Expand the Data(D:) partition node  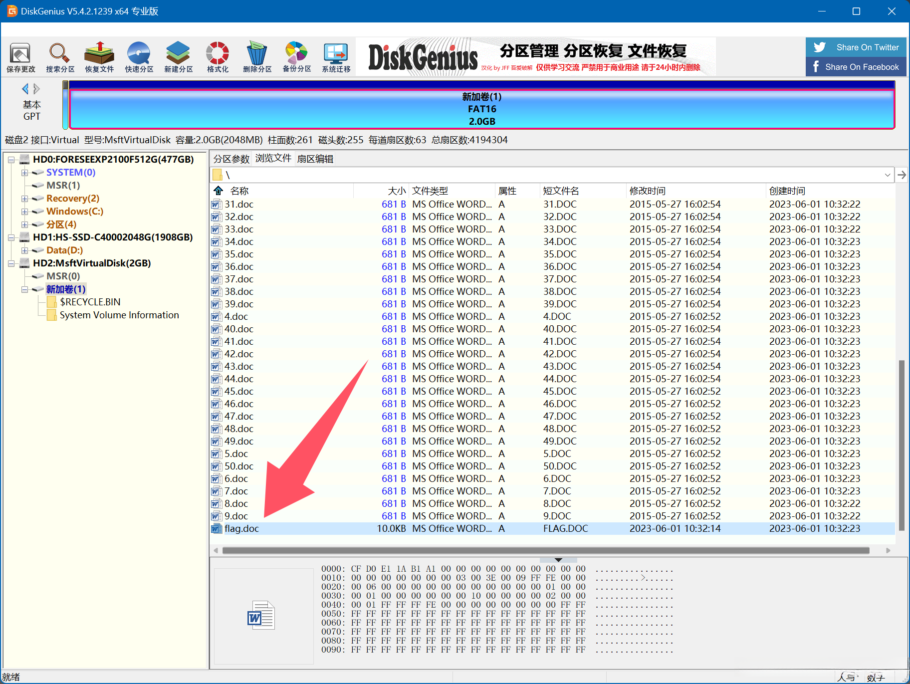(24, 250)
